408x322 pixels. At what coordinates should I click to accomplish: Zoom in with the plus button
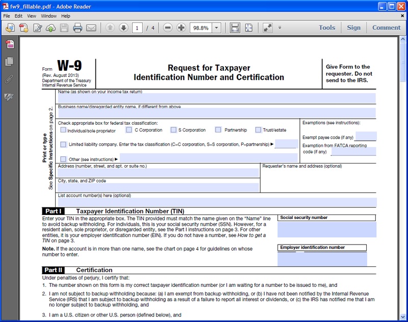pyautogui.click(x=181, y=28)
